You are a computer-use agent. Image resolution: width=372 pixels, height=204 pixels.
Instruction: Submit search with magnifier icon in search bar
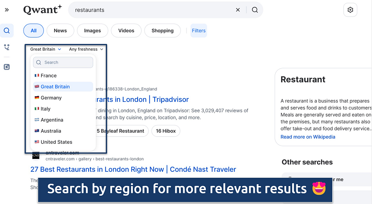(255, 10)
